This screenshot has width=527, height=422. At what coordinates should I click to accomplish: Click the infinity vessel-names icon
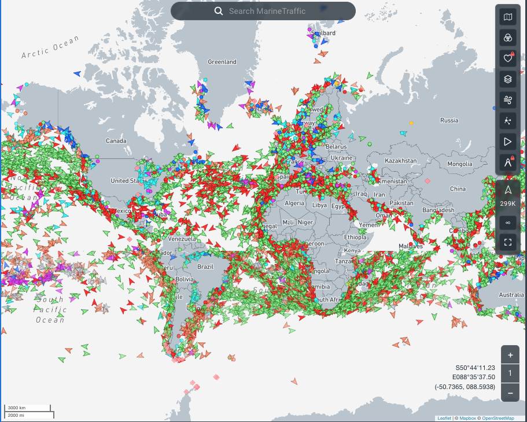(508, 223)
